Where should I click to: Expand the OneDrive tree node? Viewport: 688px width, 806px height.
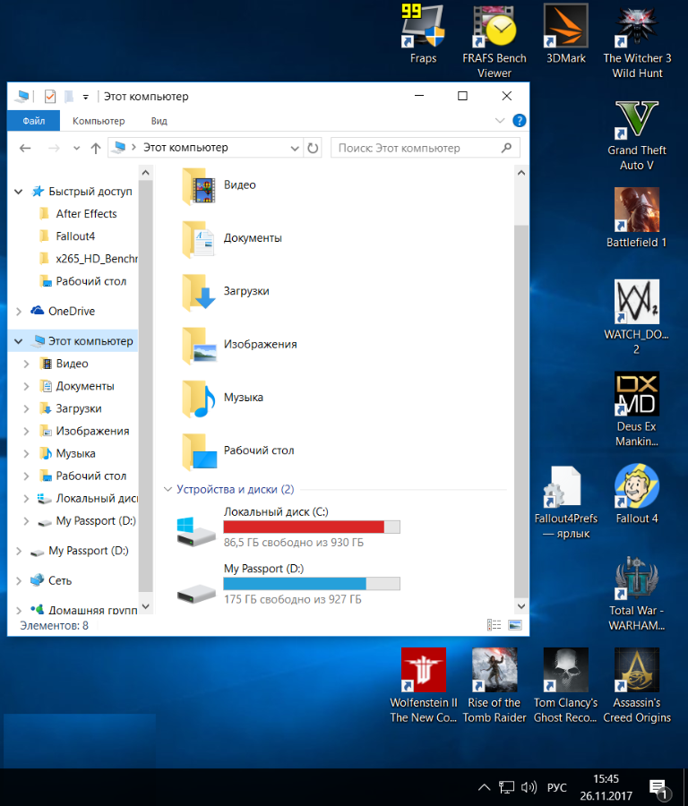click(x=19, y=311)
